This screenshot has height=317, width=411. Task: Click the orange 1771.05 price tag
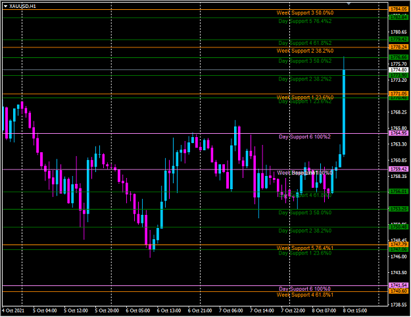point(399,94)
